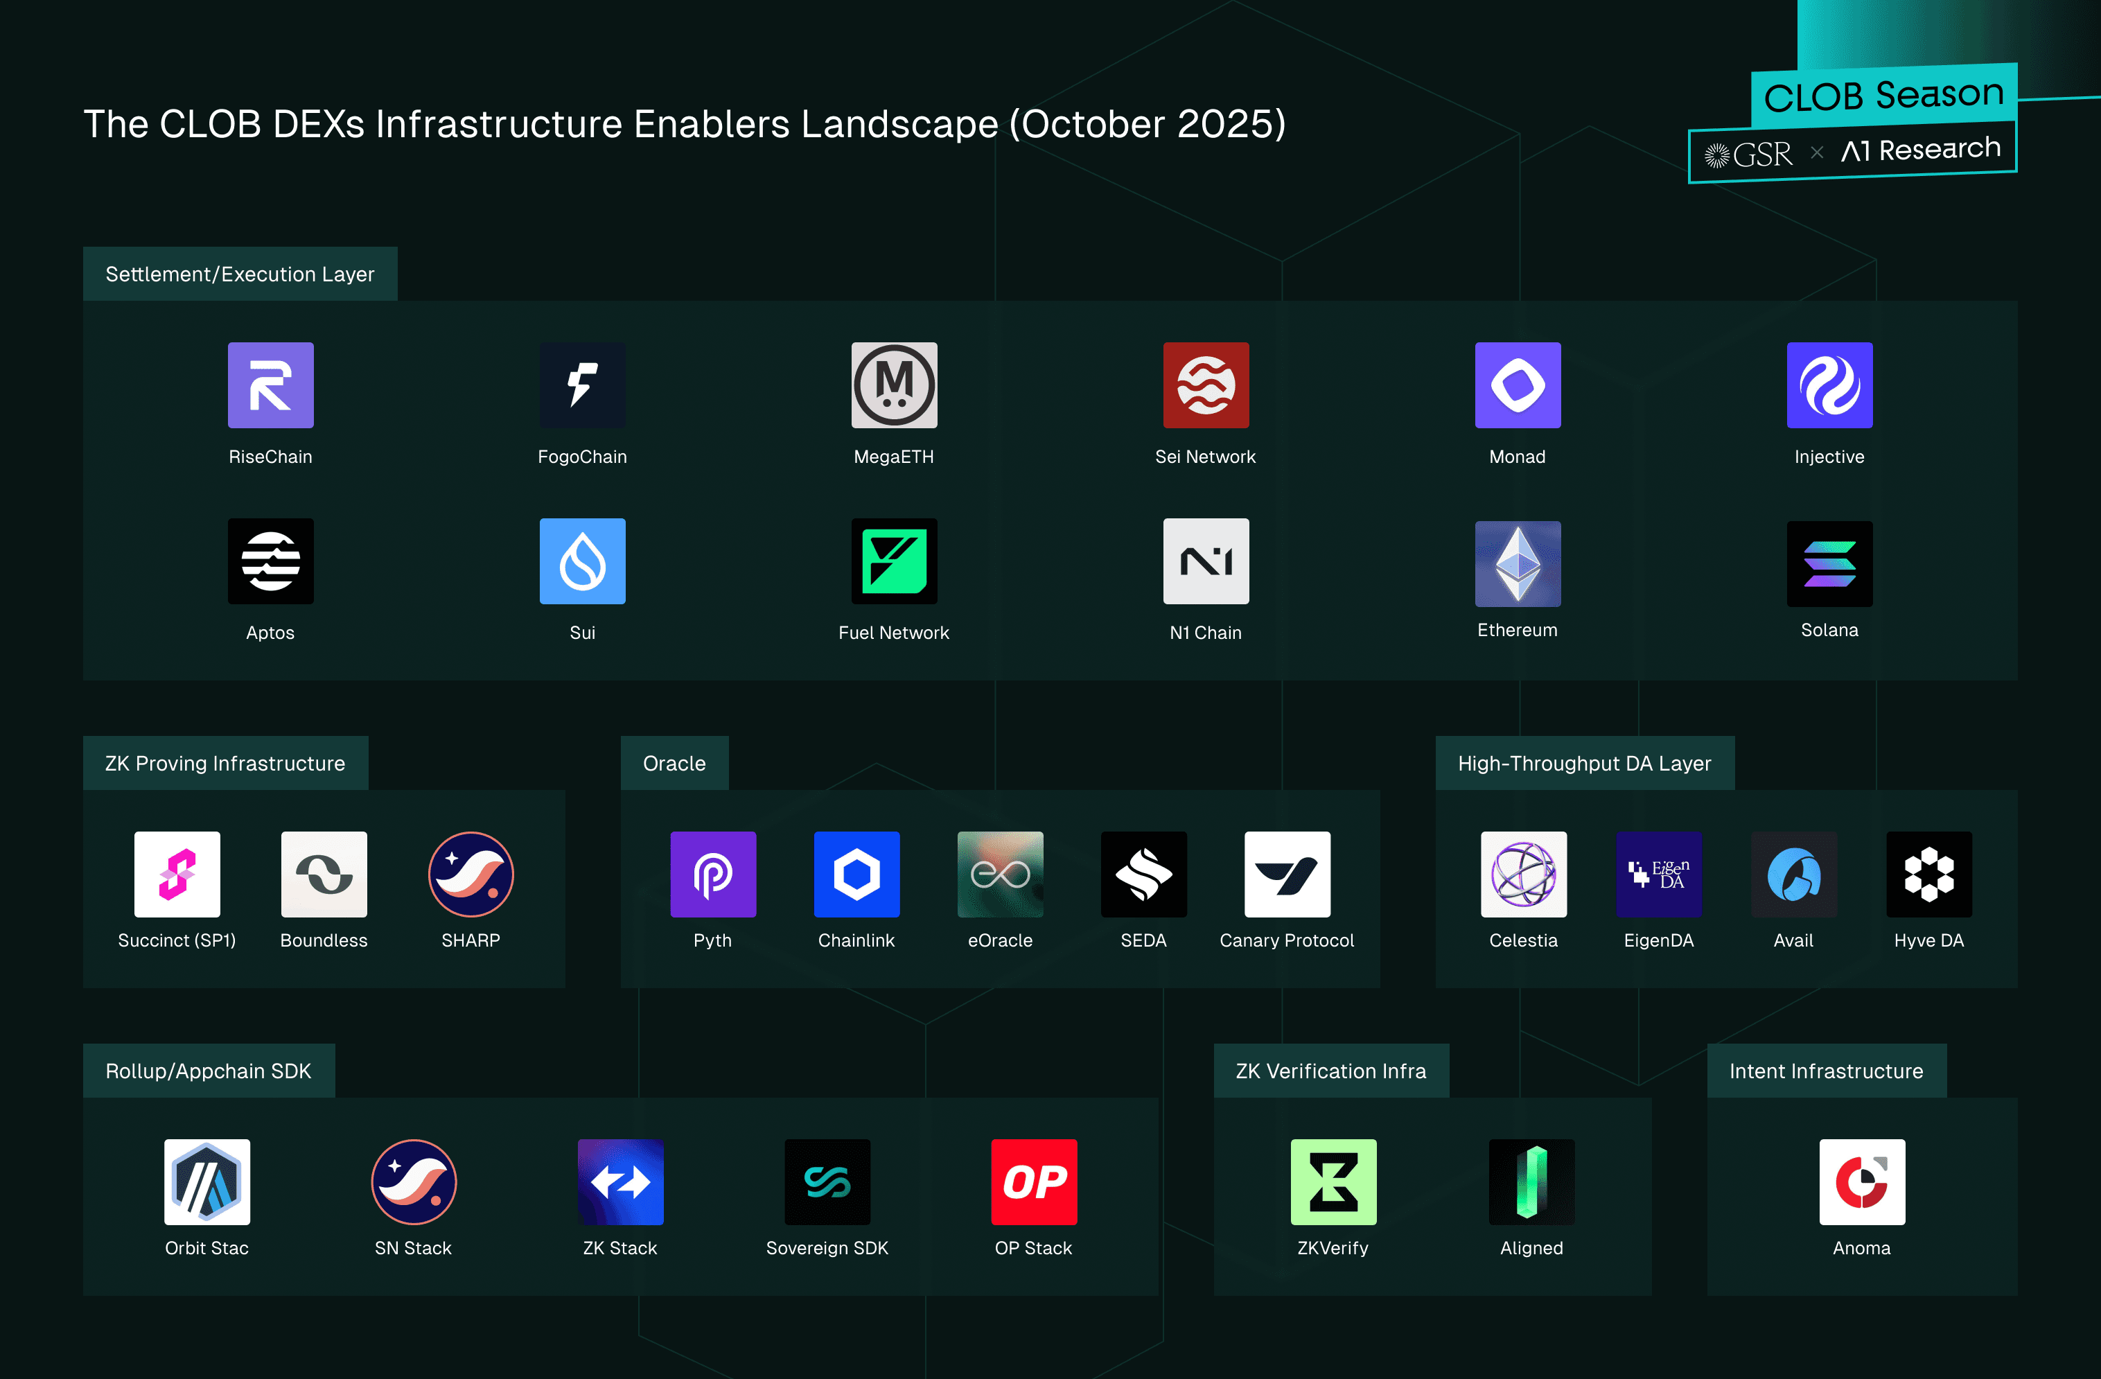This screenshot has height=1379, width=2101.
Task: Open the Aptos icon
Action: pyautogui.click(x=270, y=561)
